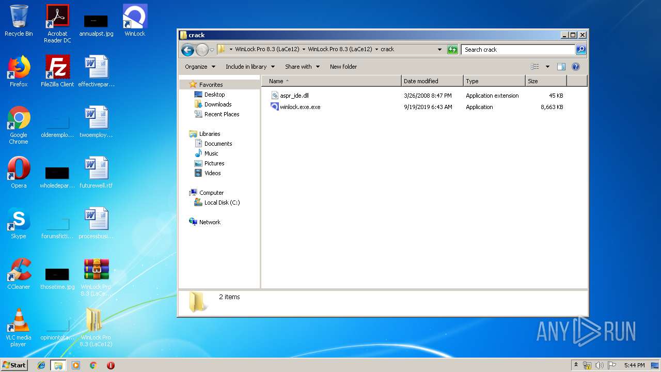Click the New folder button
Image resolution: width=661 pixels, height=372 pixels.
click(x=343, y=67)
